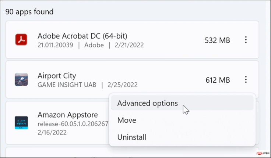Viewport: 271px width, 158px height.
Task: Open three-dot menu for Airport City
Action: click(x=246, y=79)
